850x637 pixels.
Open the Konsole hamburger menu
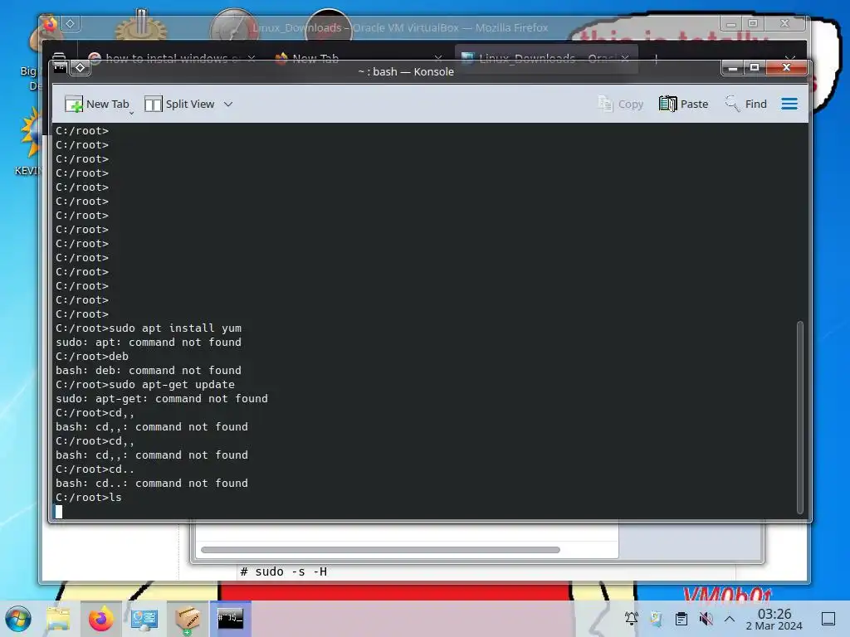pyautogui.click(x=789, y=104)
